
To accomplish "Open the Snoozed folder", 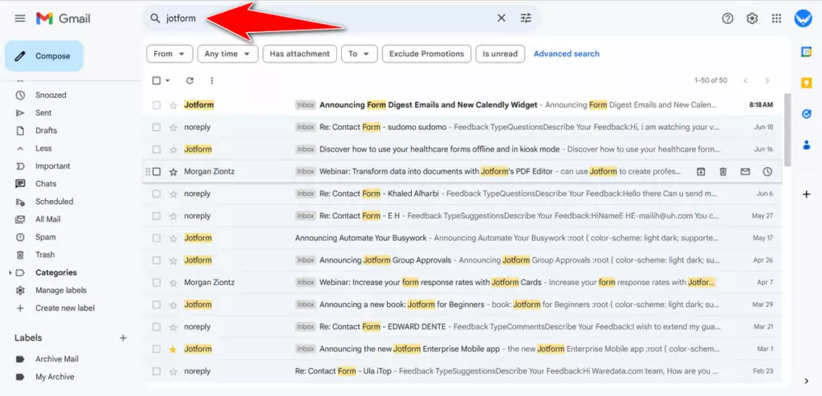I will [51, 95].
